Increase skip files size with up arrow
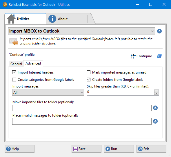171x157 pixels. (156, 91)
